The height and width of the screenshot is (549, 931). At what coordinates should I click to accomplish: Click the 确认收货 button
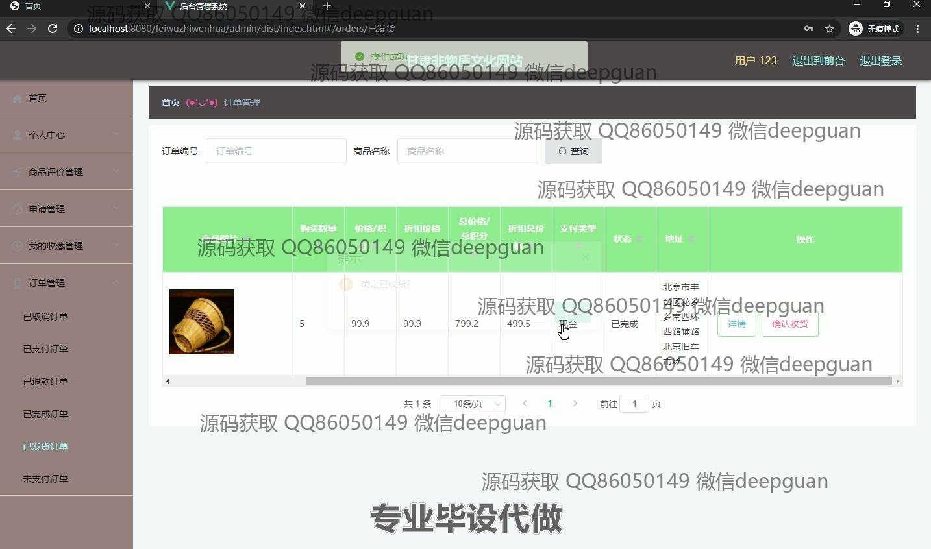tap(790, 324)
